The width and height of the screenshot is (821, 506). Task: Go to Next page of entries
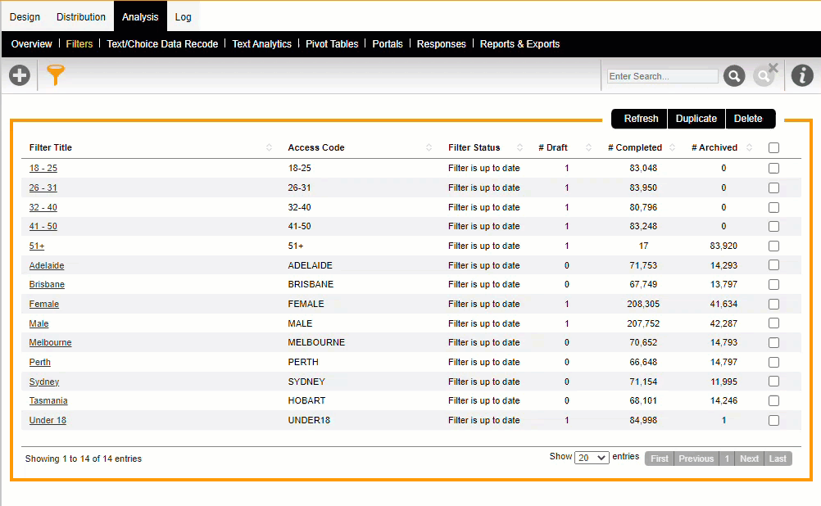click(749, 459)
